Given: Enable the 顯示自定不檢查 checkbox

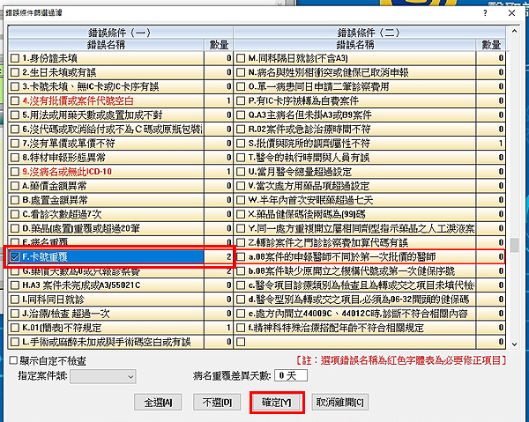Looking at the screenshot, I should tap(13, 360).
